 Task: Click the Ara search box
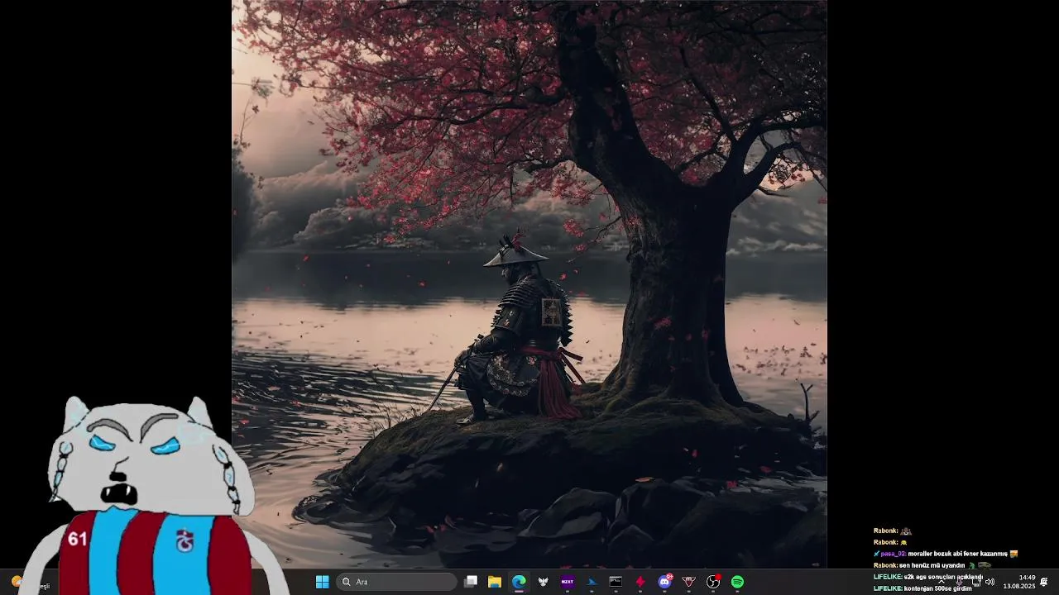pyautogui.click(x=397, y=582)
